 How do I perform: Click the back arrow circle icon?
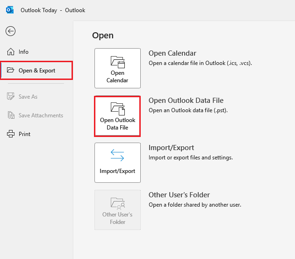click(11, 31)
